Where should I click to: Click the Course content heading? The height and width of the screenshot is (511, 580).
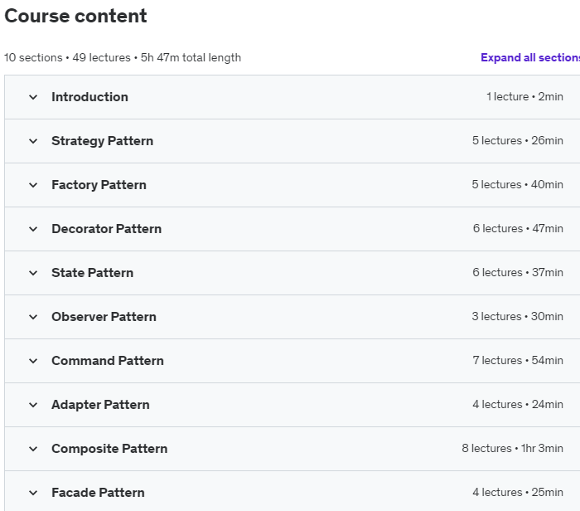pos(76,16)
